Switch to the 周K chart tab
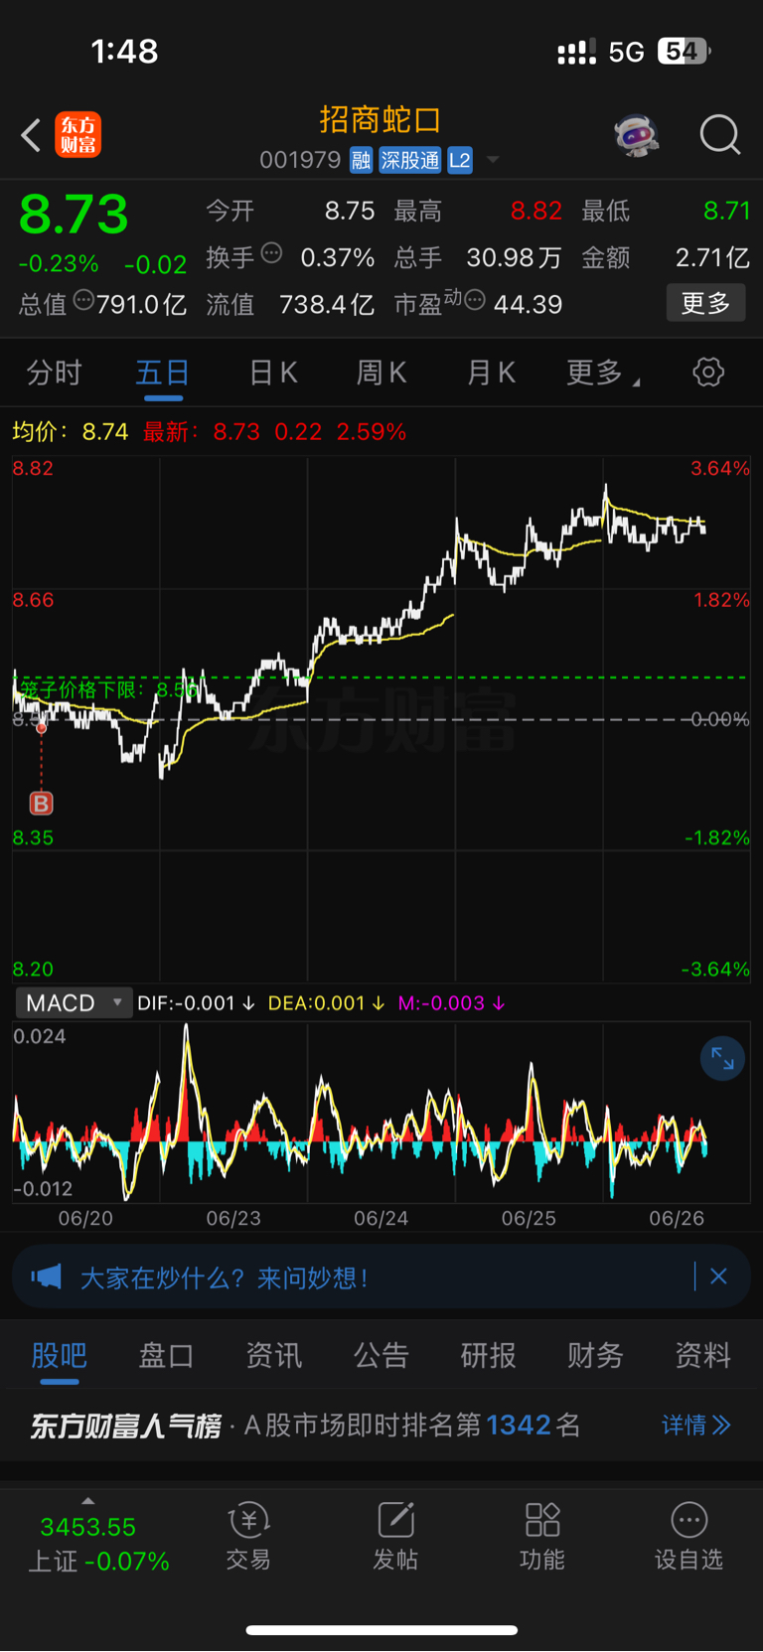 pos(381,373)
